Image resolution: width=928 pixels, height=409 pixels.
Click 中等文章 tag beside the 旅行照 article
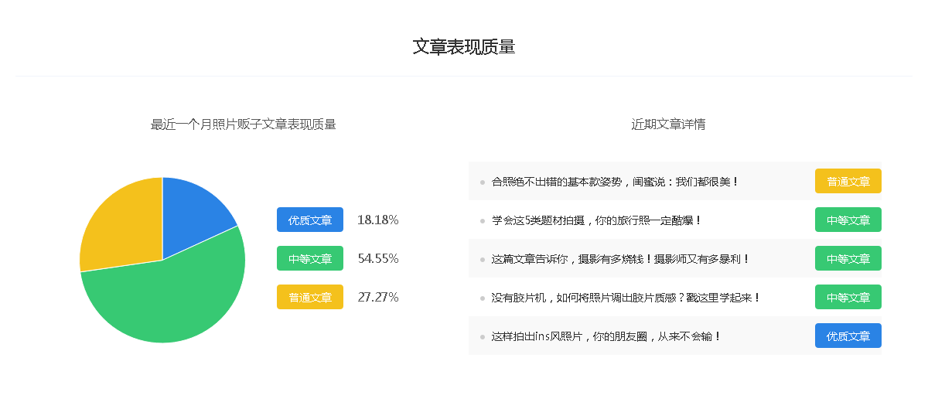coord(848,220)
